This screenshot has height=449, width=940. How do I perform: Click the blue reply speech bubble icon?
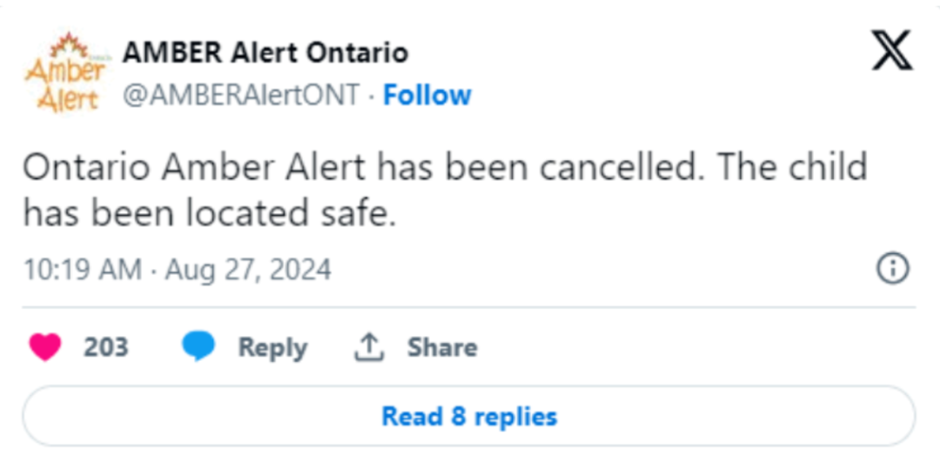pyautogui.click(x=198, y=347)
